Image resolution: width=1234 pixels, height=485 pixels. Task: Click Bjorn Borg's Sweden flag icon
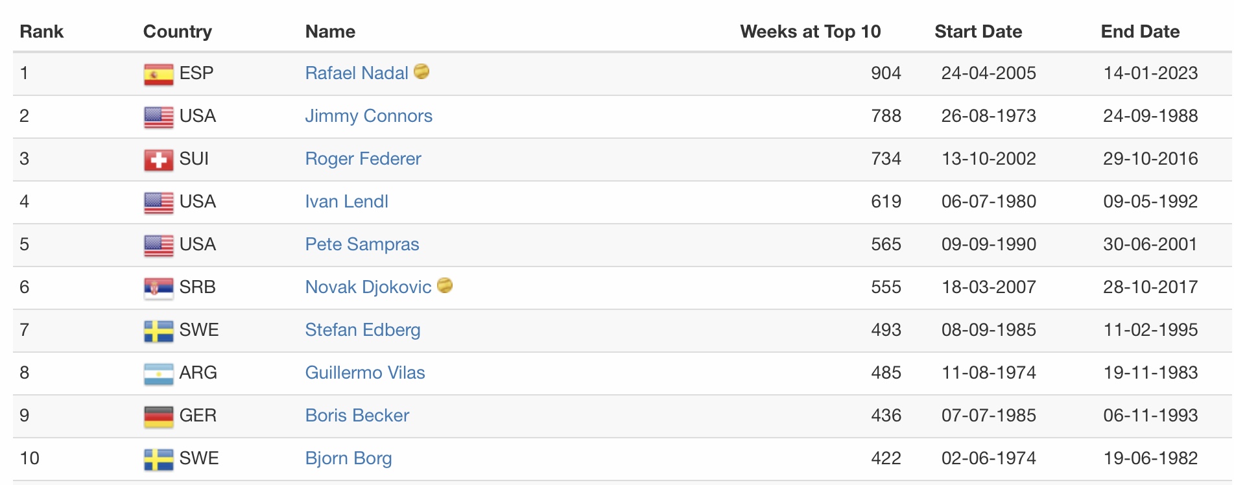[158, 459]
